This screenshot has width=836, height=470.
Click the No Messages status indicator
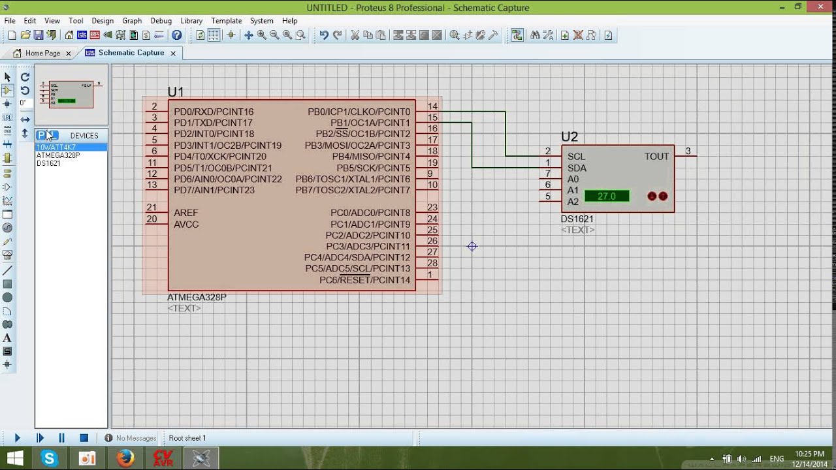[x=130, y=438]
